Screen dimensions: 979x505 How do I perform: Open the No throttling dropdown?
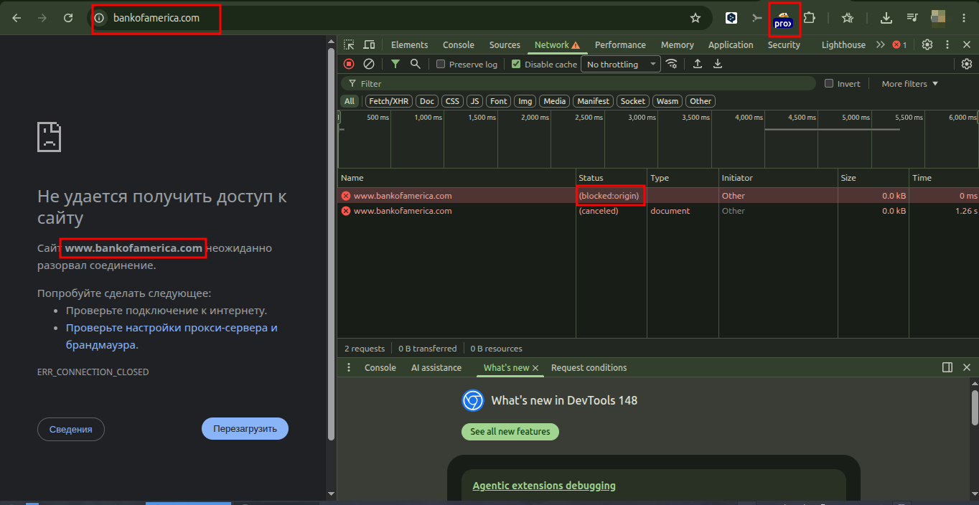pyautogui.click(x=622, y=65)
